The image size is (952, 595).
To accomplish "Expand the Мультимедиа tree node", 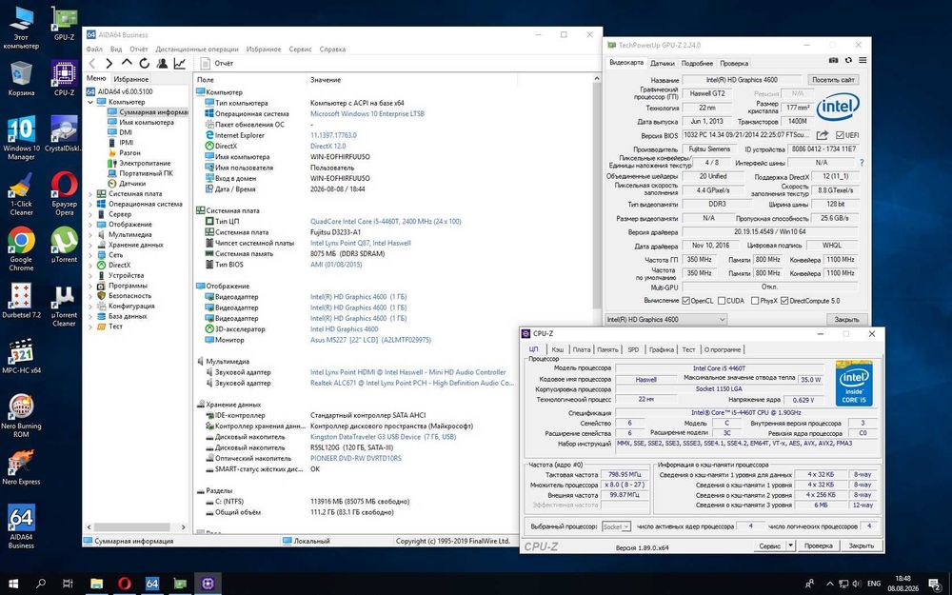I will 90,234.
